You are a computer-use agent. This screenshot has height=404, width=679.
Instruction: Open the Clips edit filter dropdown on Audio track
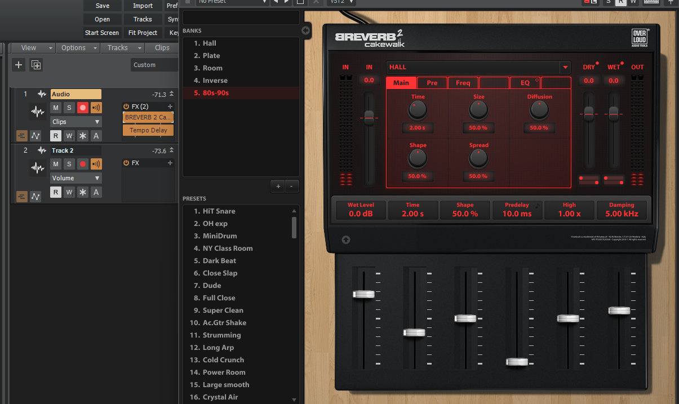click(x=76, y=122)
